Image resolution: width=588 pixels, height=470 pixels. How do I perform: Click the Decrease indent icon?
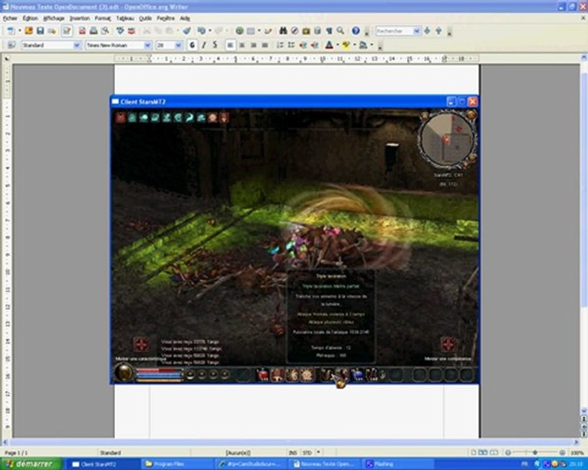(x=303, y=45)
